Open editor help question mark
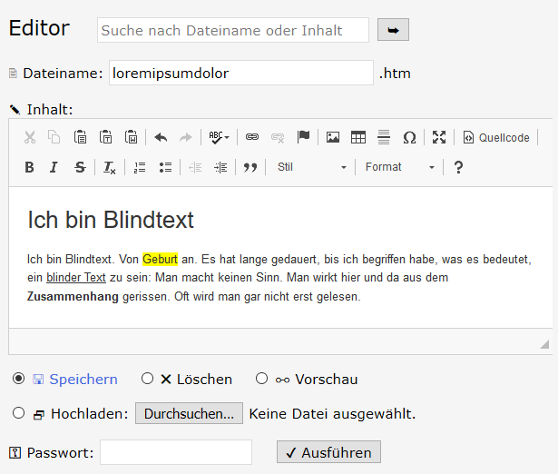 459,167
